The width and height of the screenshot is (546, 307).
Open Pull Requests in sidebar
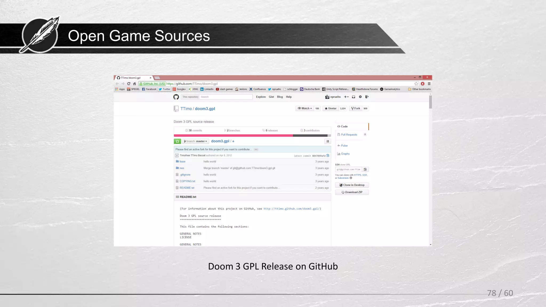pos(349,135)
